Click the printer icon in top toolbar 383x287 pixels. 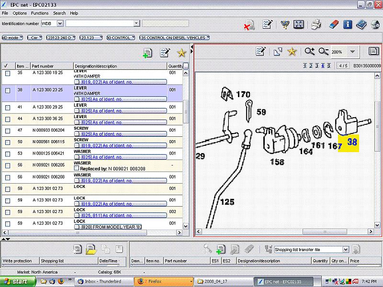[316, 24]
